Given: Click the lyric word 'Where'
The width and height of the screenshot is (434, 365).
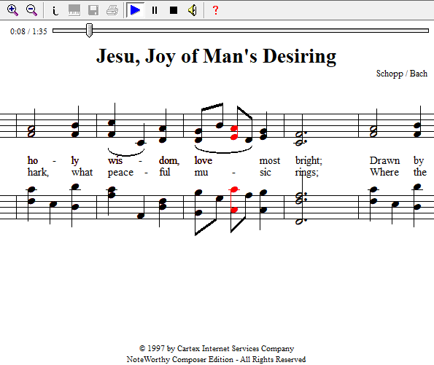Looking at the screenshot, I should point(384,172).
